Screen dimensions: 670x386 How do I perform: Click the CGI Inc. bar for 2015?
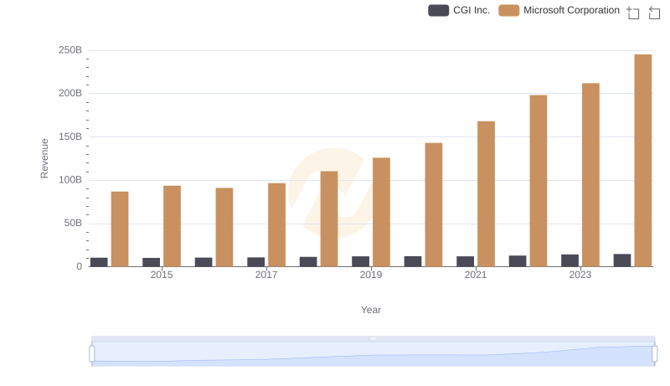[x=152, y=262]
